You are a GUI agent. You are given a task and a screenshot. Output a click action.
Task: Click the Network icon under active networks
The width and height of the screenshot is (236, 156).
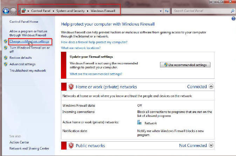(139, 122)
